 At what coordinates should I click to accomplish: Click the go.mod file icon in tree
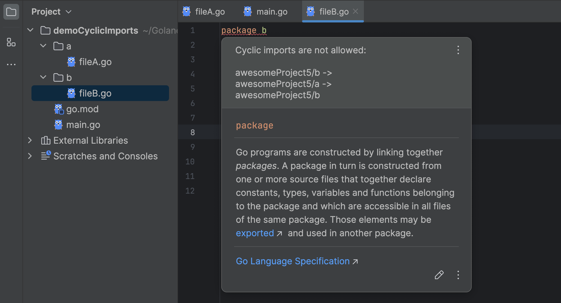coord(59,109)
